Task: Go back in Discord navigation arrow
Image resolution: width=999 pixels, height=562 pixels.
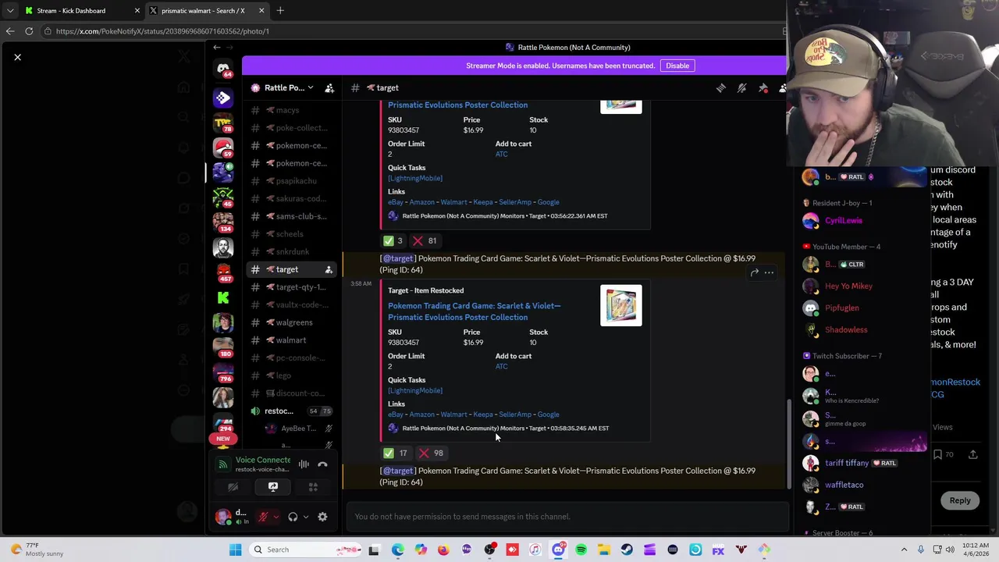Action: point(217,48)
